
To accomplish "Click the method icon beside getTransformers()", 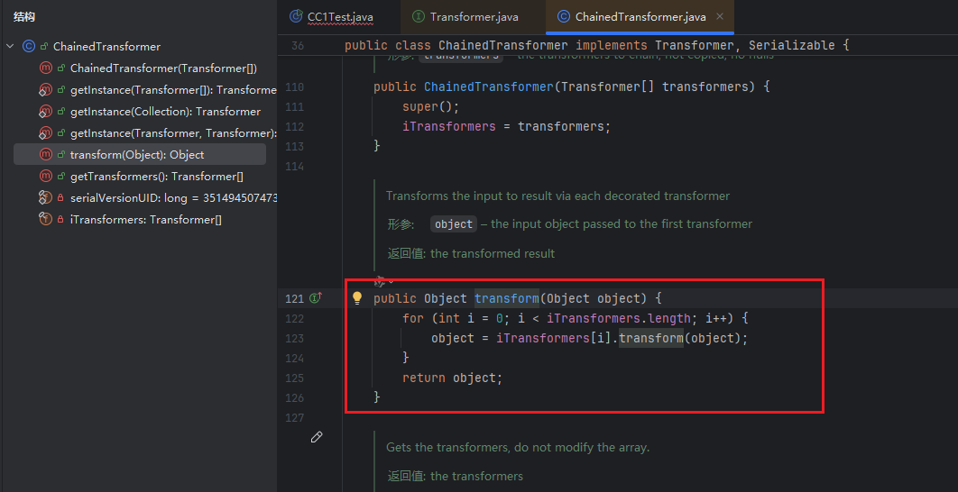I will 45,177.
